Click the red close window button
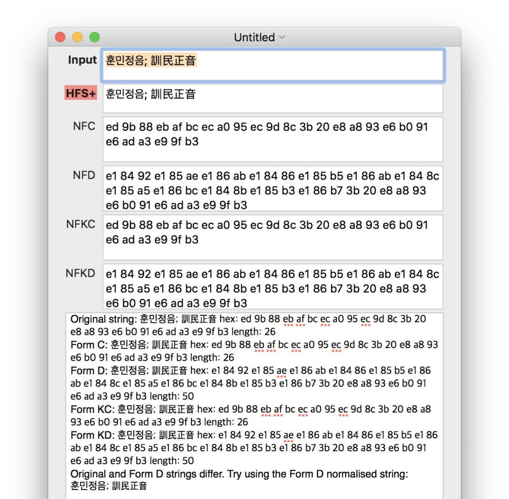 (60, 37)
